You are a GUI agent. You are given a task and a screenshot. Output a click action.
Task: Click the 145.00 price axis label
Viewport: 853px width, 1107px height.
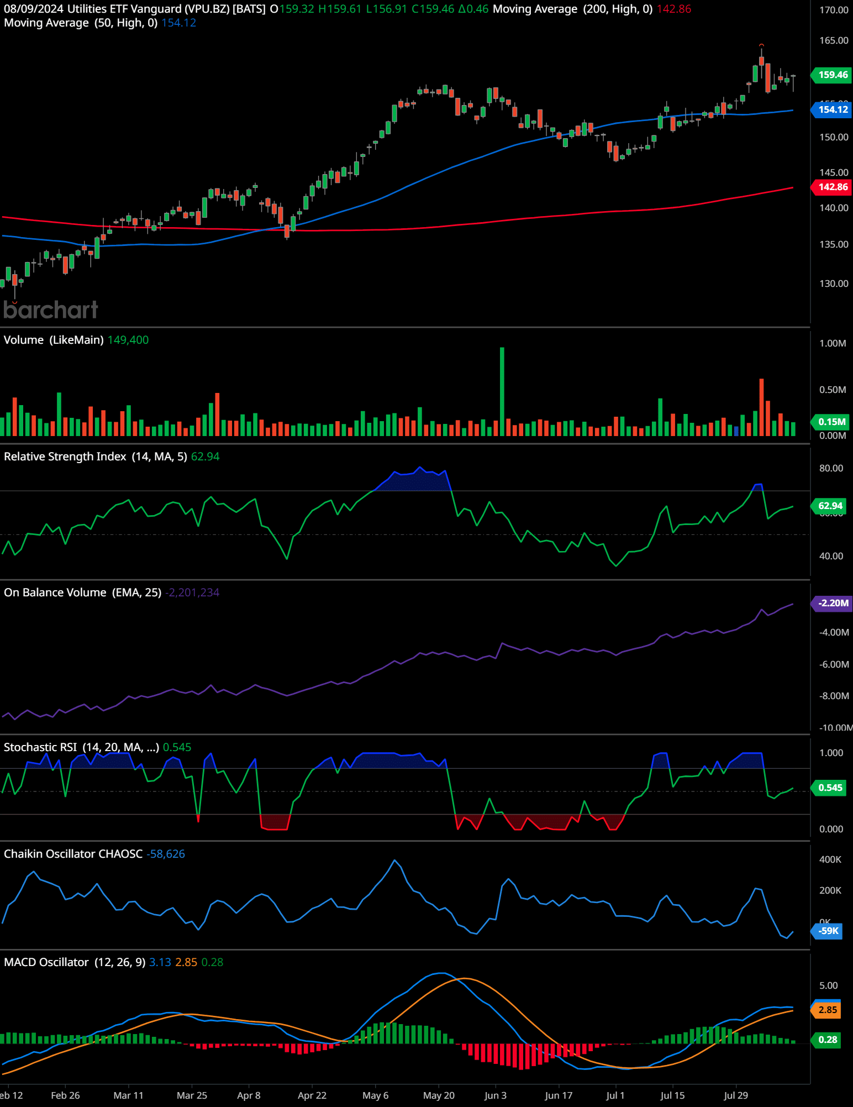pyautogui.click(x=834, y=172)
